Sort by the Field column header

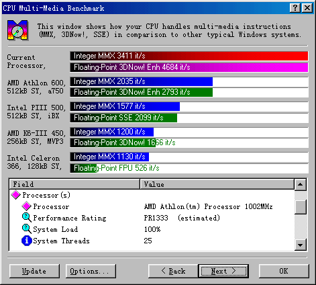(74, 184)
